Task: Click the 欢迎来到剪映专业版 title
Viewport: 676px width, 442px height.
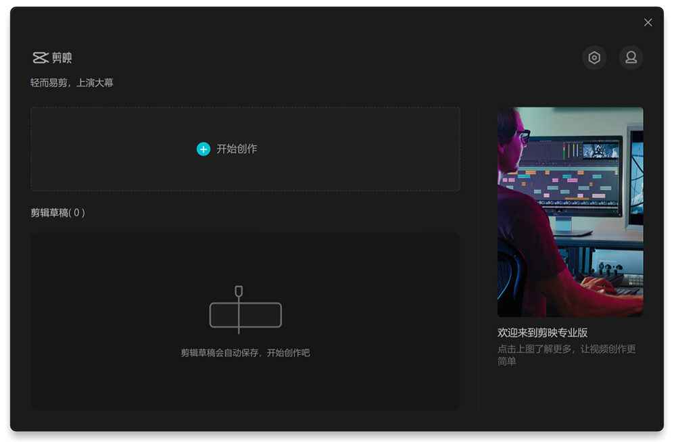Action: (x=542, y=333)
